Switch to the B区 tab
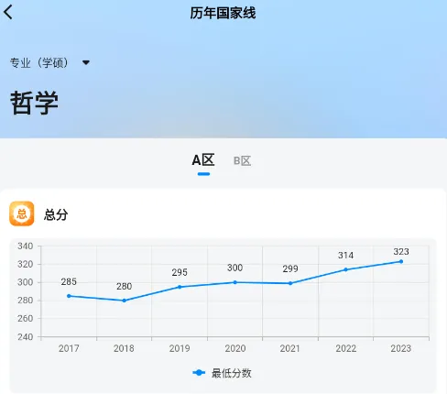The width and height of the screenshot is (447, 394). (242, 161)
